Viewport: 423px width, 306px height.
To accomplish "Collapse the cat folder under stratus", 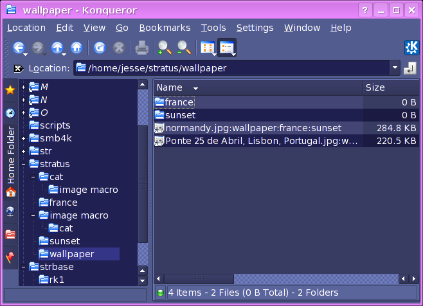I will click(33, 177).
